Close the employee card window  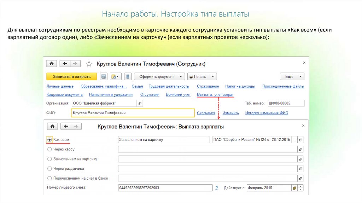click(x=304, y=63)
